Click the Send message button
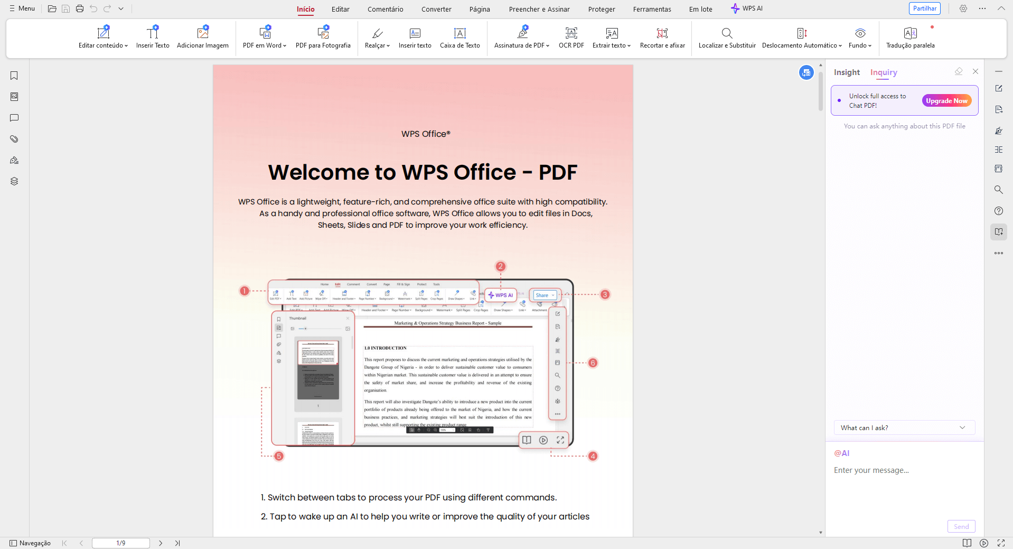This screenshot has width=1013, height=549. coord(961,526)
